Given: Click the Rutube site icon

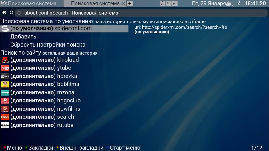Looking at the screenshot, I should (x=5, y=125).
